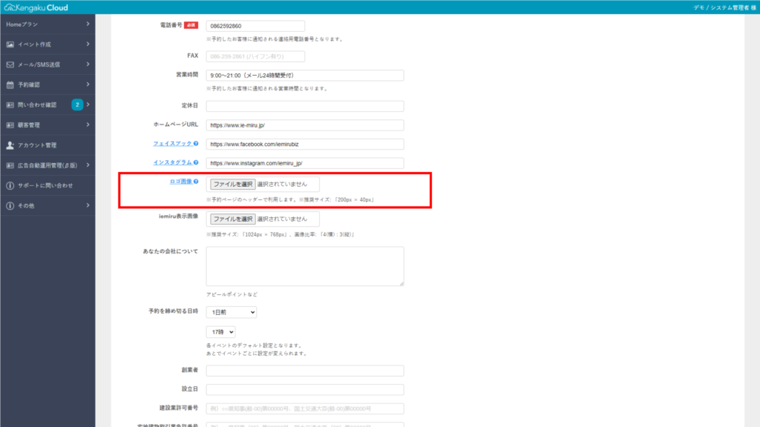
Task: Click the unread badge on 問い合わせ確認
Action: 77,105
